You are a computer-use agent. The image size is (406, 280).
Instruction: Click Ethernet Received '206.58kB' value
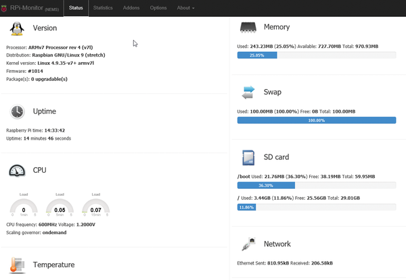[x=322, y=263]
